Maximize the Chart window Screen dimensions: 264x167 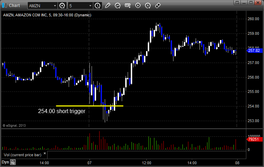click(x=251, y=2)
